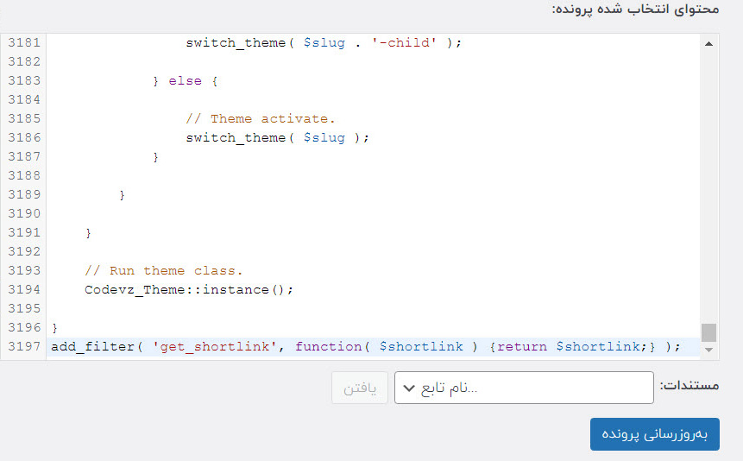Screen dimensions: 743x461
Task: Click the blue Update File button
Action: point(654,434)
